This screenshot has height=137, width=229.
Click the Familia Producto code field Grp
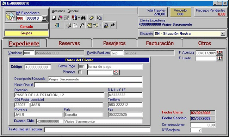(117, 53)
